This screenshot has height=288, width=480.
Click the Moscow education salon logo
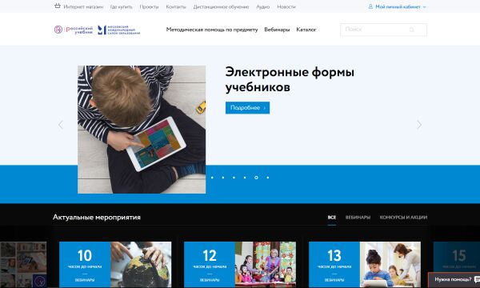click(x=118, y=30)
